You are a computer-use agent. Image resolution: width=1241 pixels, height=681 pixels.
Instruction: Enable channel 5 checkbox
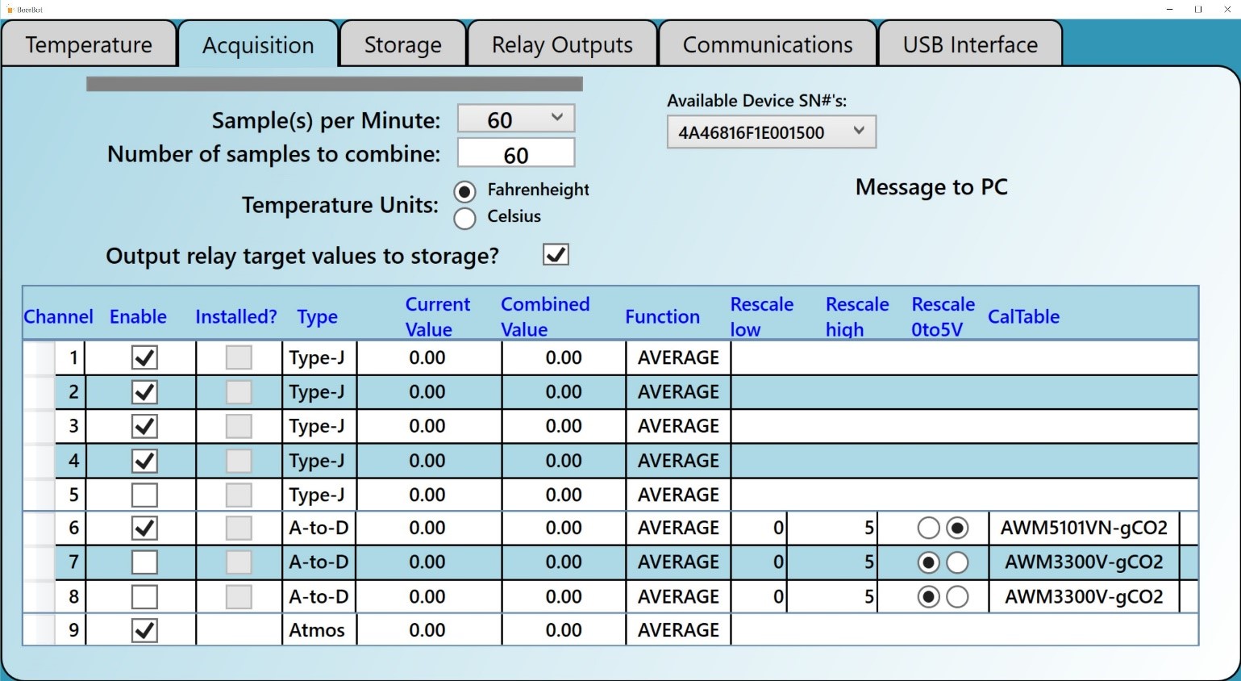click(144, 495)
